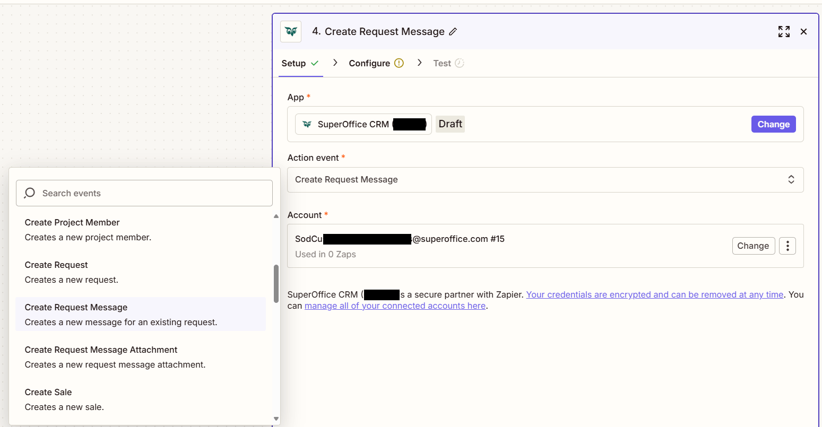
Task: Click scroll up arrow in events list
Action: [x=276, y=216]
